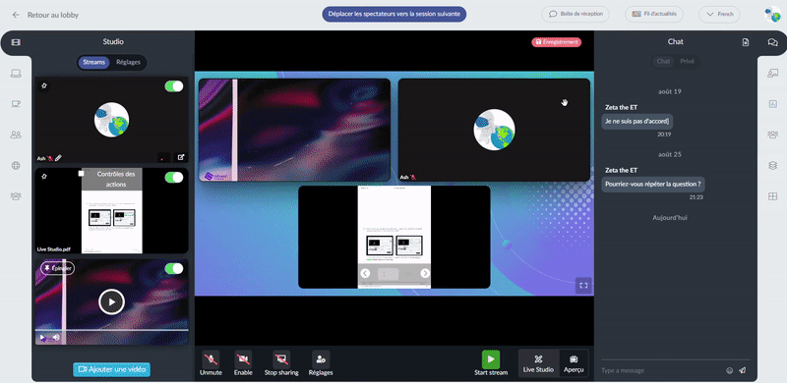Toggle fullscreen on the stage
787x383 pixels.
coord(583,285)
